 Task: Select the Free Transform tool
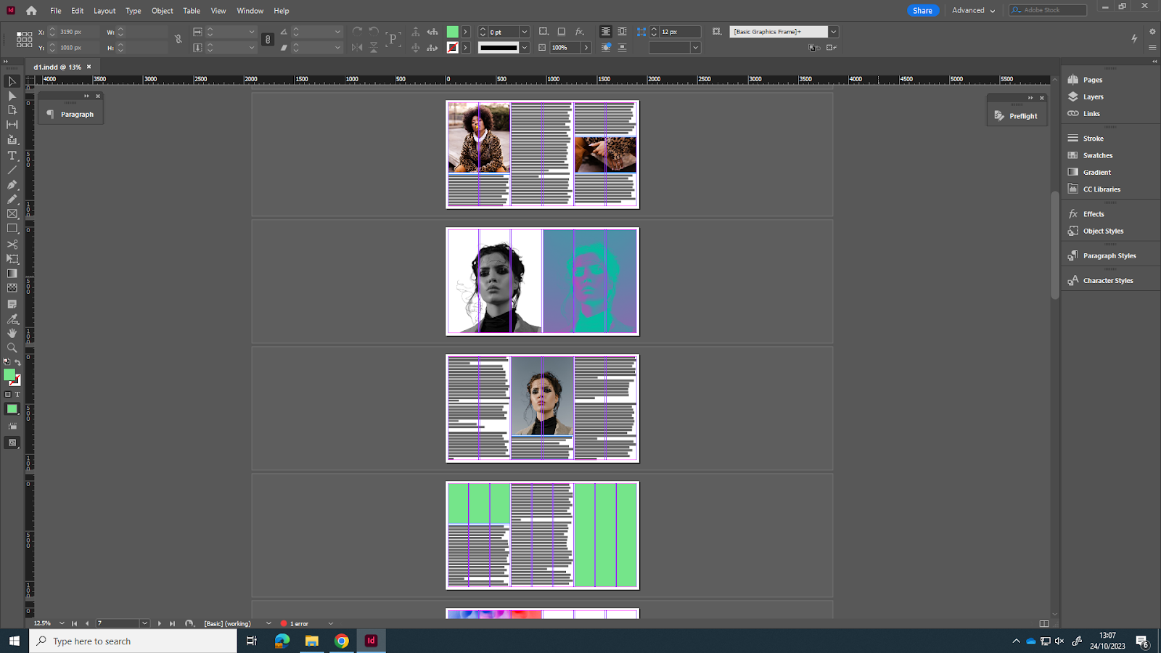[x=12, y=259]
